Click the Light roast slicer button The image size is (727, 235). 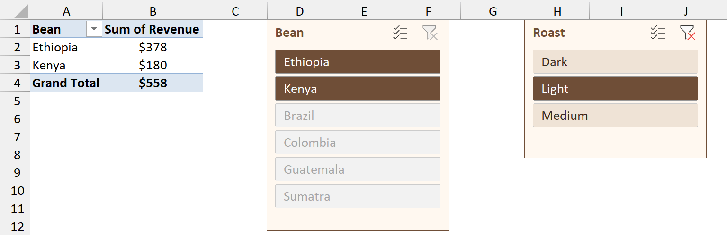click(615, 89)
